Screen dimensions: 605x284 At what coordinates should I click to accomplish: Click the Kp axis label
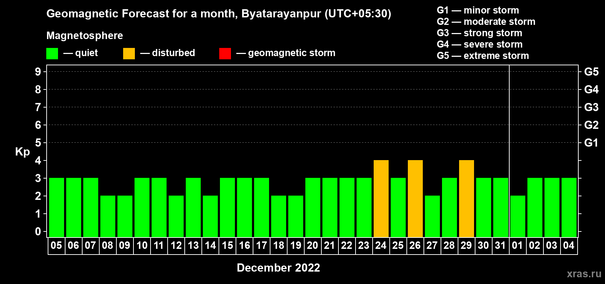[22, 152]
